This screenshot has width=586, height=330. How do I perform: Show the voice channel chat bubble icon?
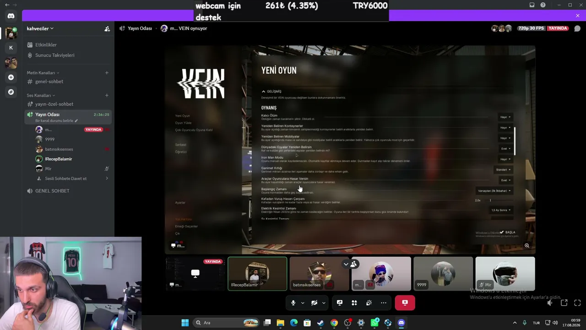577,28
